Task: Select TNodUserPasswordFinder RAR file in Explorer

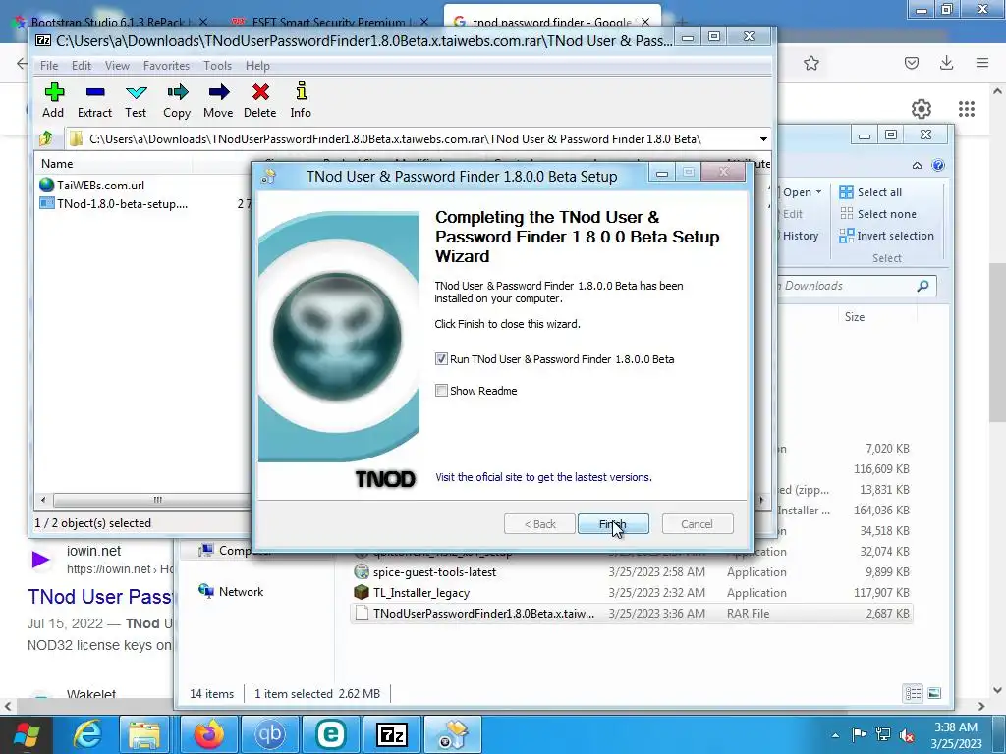Action: coord(633,613)
